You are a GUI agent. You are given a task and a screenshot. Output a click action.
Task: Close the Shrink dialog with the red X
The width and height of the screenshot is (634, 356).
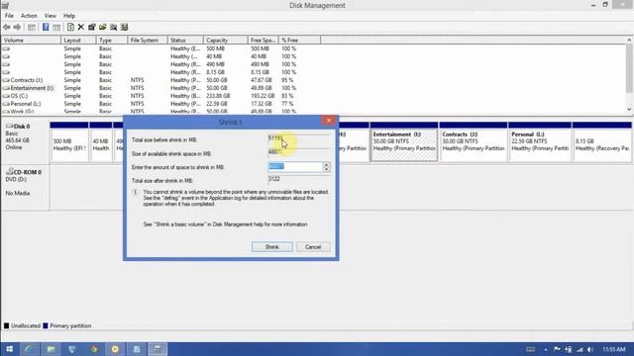[329, 121]
